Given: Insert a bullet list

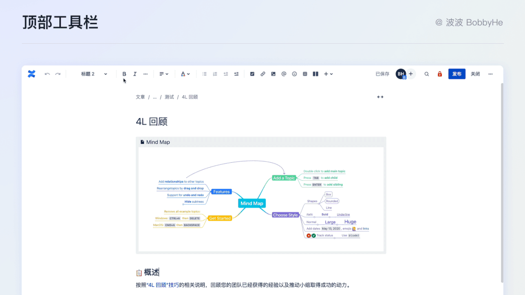Looking at the screenshot, I should pos(204,74).
